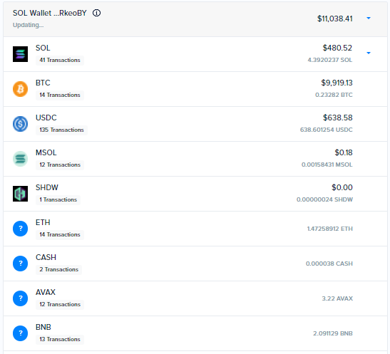The image size is (390, 354).
Task: Click the BTC value $9,919.13
Action: coord(337,83)
